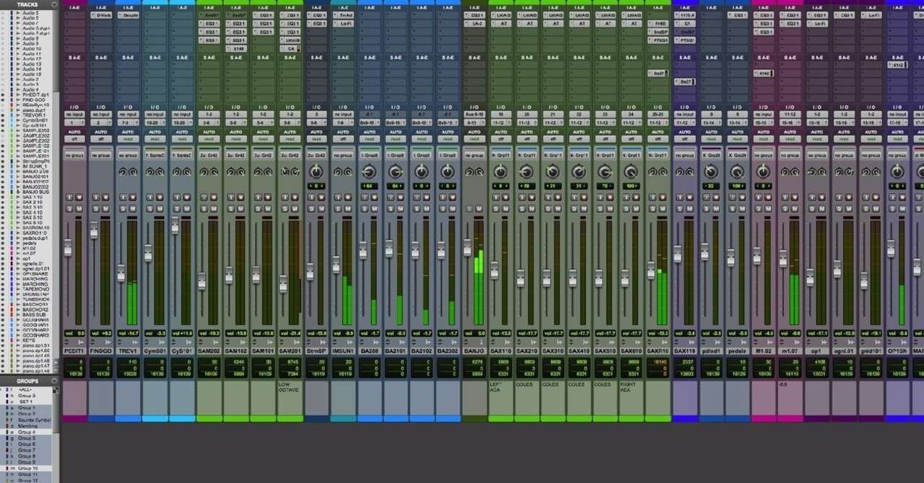This screenshot has width=924, height=483.
Task: Open the Tracks list pop-up menu
Action: pyautogui.click(x=54, y=4)
